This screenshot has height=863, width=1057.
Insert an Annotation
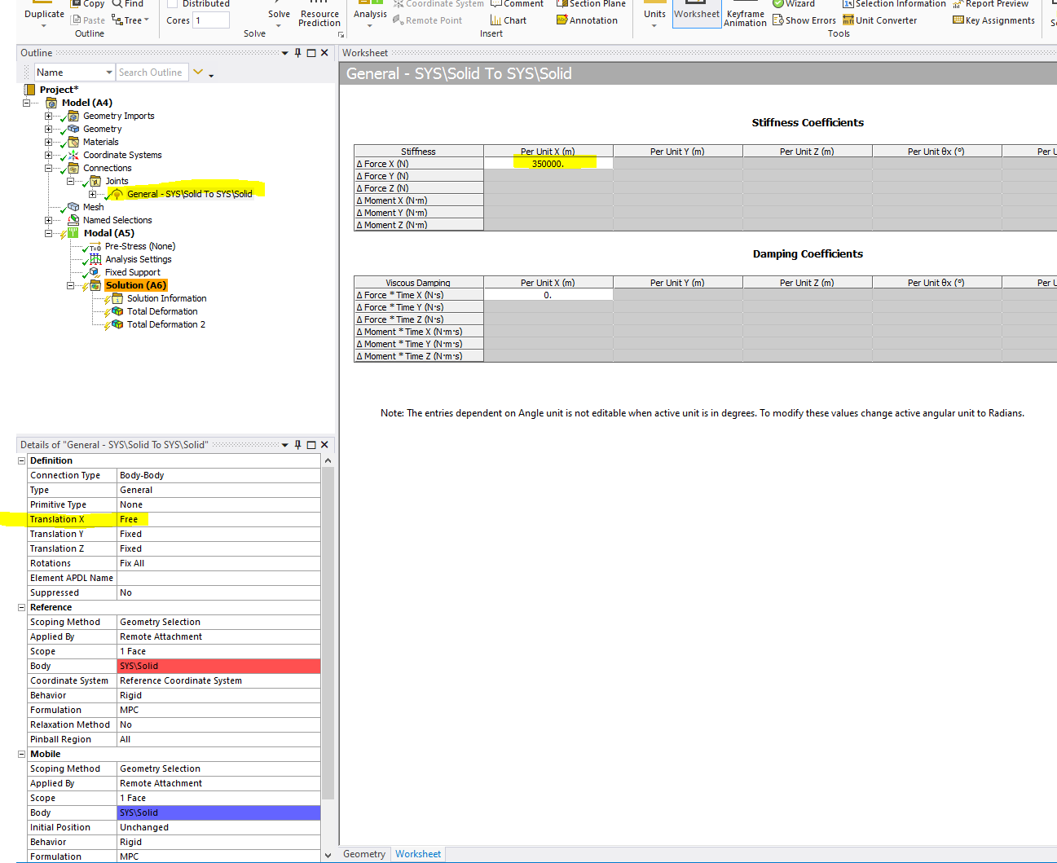click(x=587, y=20)
